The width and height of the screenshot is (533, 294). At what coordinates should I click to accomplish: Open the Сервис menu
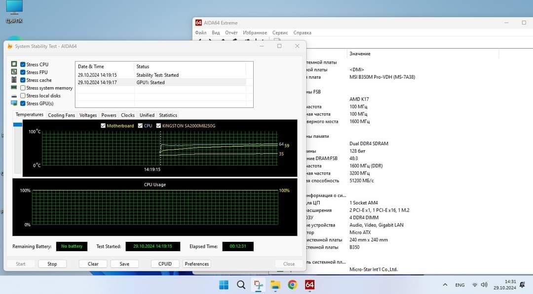[280, 33]
